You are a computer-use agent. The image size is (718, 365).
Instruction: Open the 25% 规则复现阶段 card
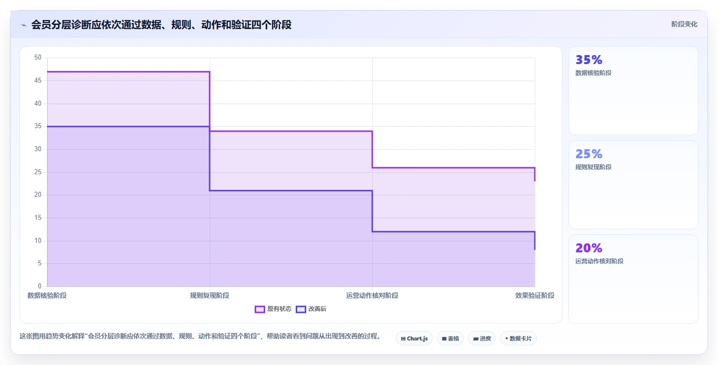(633, 185)
